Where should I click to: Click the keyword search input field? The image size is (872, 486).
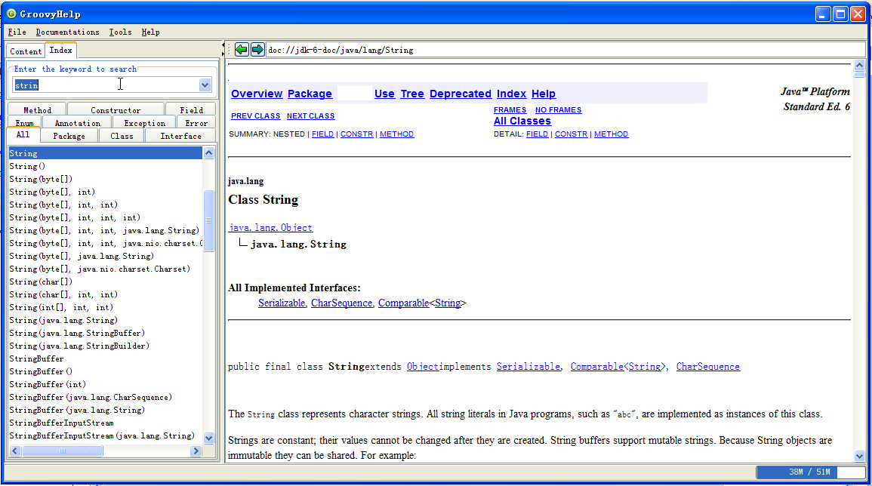(106, 85)
